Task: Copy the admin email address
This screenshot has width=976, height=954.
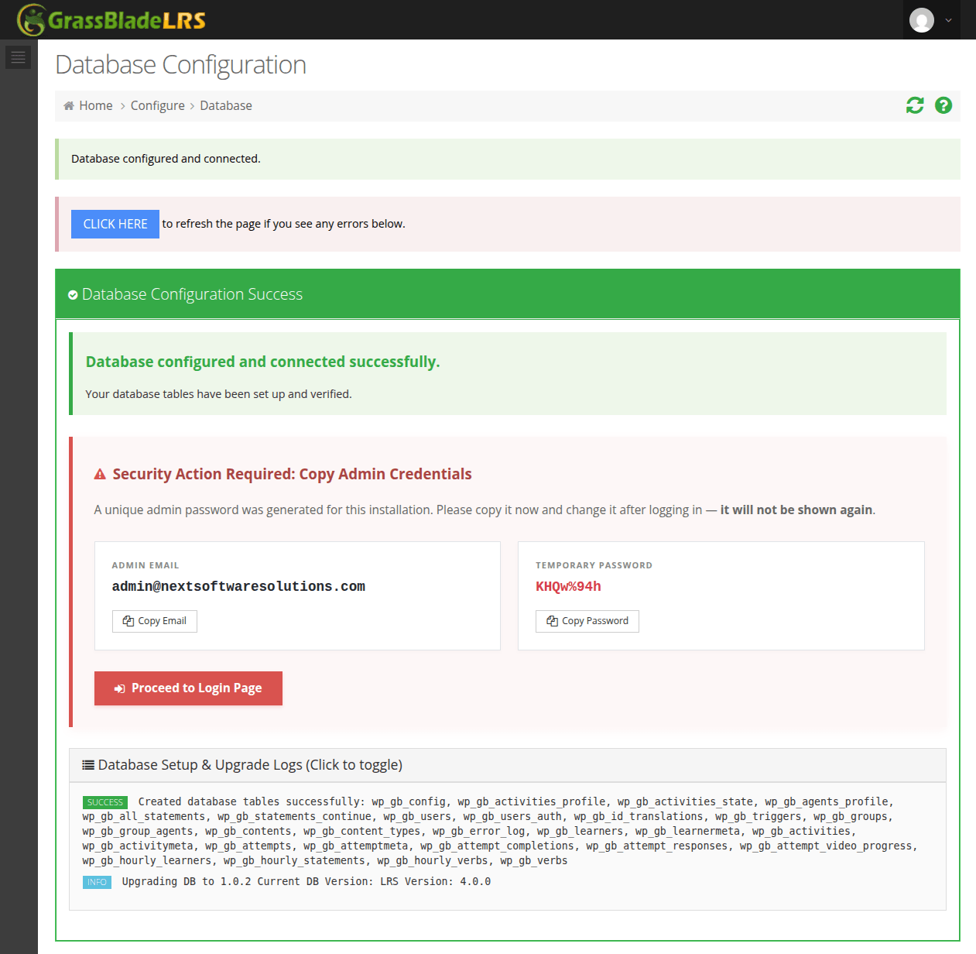Action: 155,621
